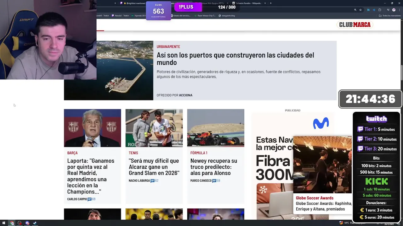Image resolution: width=403 pixels, height=226 pixels.
Task: Click the zoom magnifier icon in address bar
Action: coord(355,10)
